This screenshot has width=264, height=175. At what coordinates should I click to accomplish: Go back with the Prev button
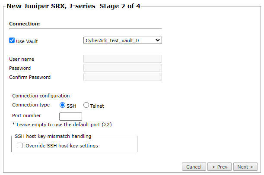[x=219, y=167]
